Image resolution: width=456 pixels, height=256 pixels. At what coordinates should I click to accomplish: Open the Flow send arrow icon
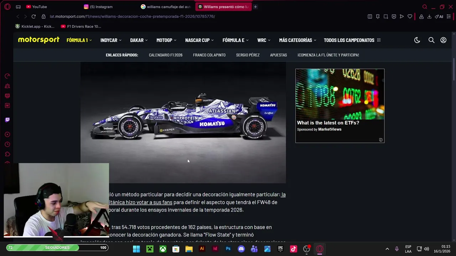pos(402,16)
